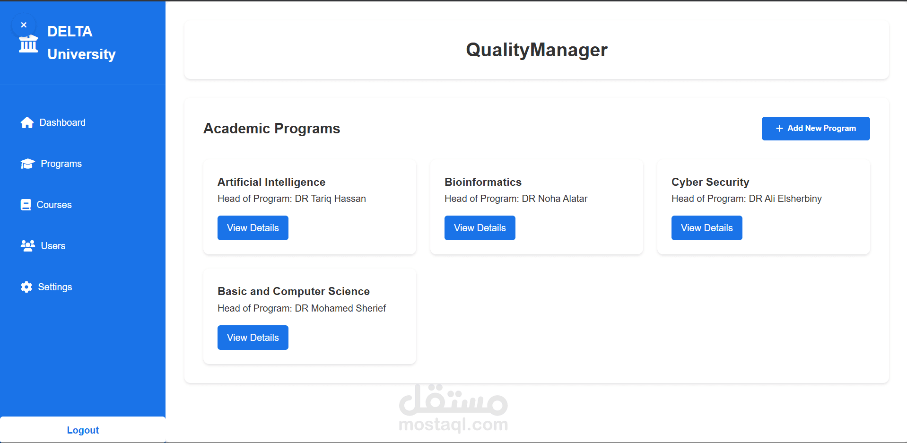907x443 pixels.
Task: Click the DELTA University title text
Action: click(x=81, y=43)
